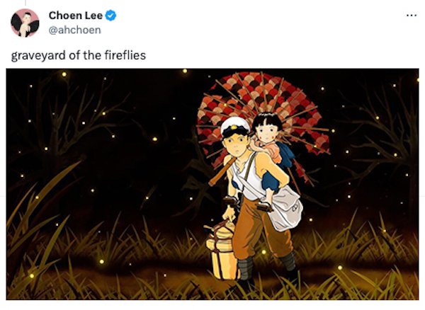This screenshot has height=310, width=425.
Task: Click the word "fireflies" in the tweet
Action: pyautogui.click(x=125, y=55)
